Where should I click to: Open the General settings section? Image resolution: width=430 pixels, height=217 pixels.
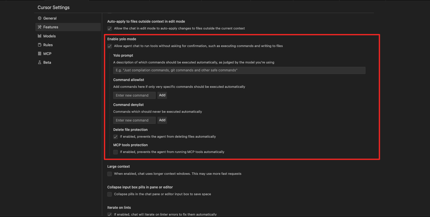(x=50, y=18)
